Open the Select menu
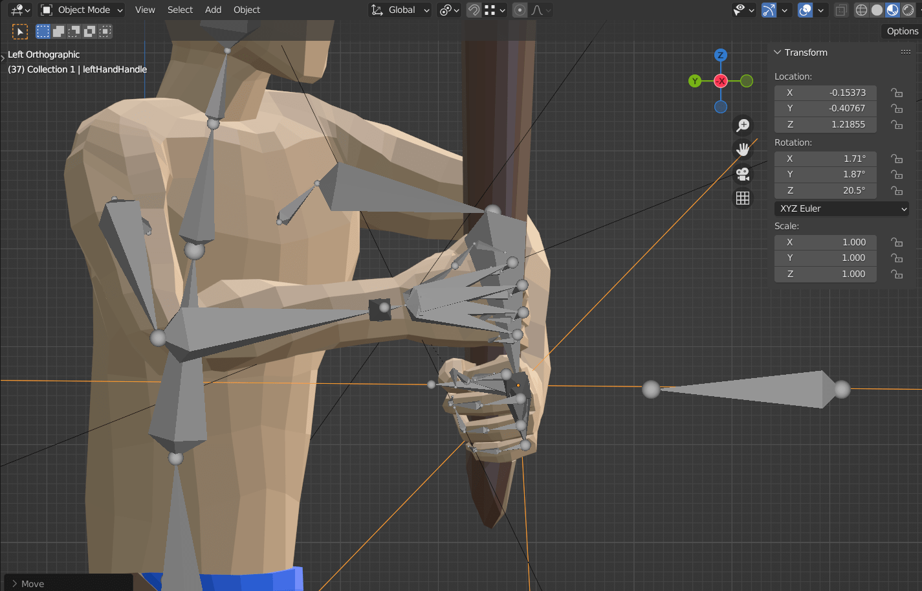Screen dimensions: 922x591 tap(180, 10)
